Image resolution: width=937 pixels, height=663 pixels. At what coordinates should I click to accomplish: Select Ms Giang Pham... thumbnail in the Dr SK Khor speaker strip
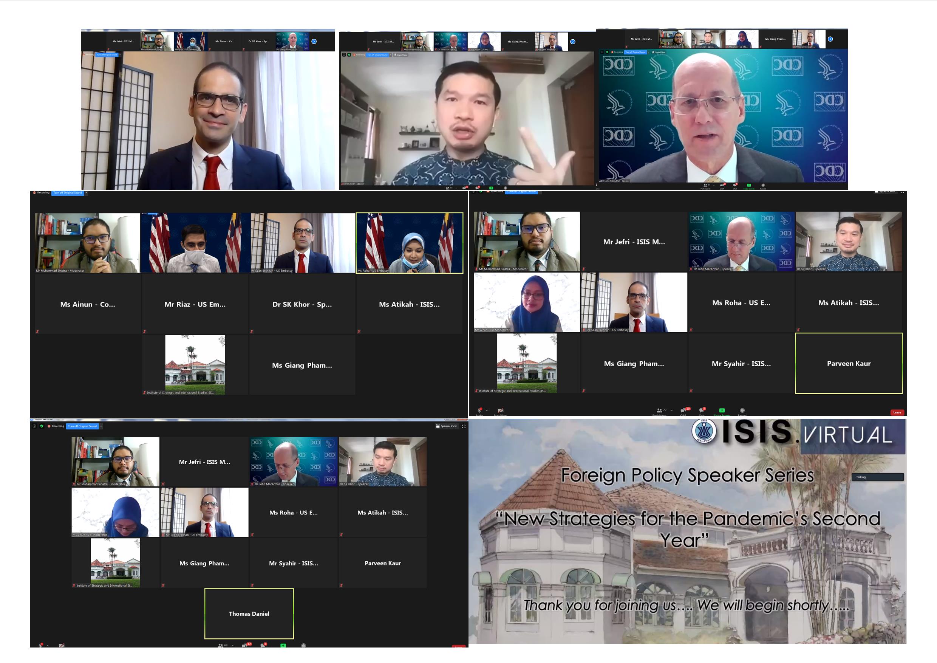[518, 42]
